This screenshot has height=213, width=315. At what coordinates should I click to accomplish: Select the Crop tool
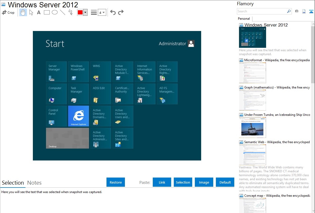(x=8, y=12)
